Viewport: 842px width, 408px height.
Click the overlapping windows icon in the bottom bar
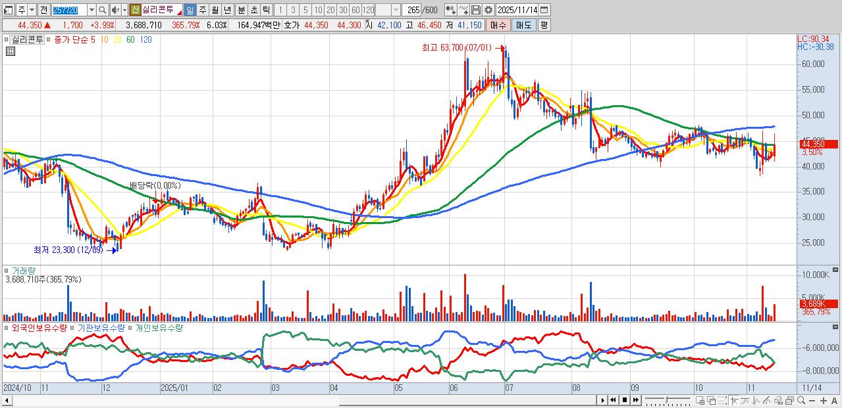[x=712, y=401]
